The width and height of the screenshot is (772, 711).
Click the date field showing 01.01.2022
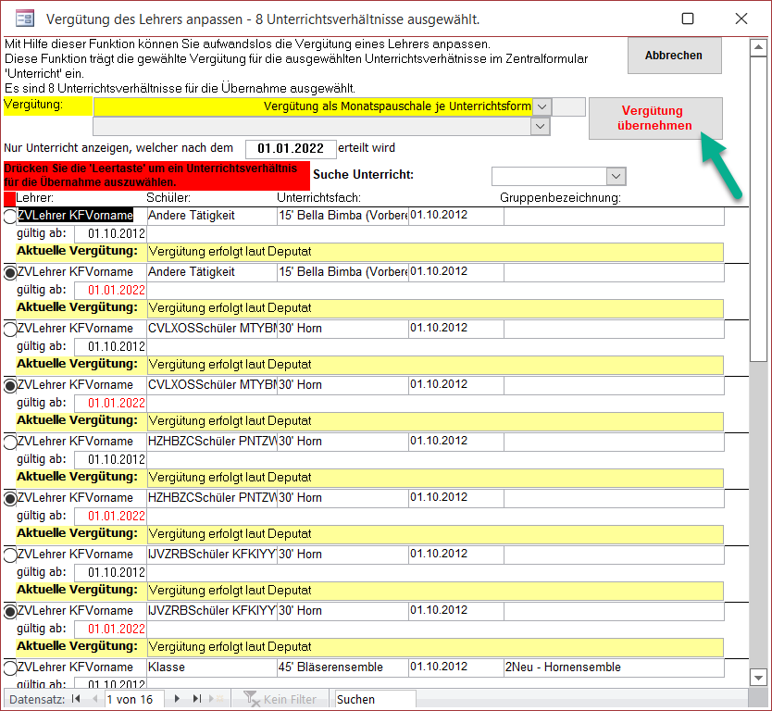pyautogui.click(x=290, y=149)
